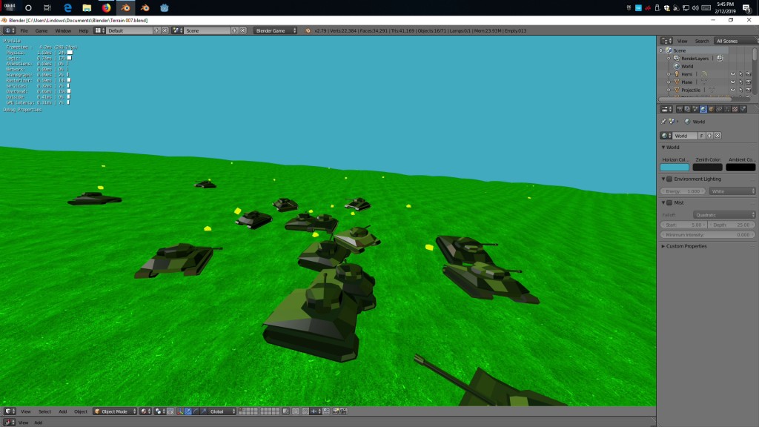The height and width of the screenshot is (427, 759).
Task: Open the Object Mode dropdown
Action: click(x=114, y=411)
